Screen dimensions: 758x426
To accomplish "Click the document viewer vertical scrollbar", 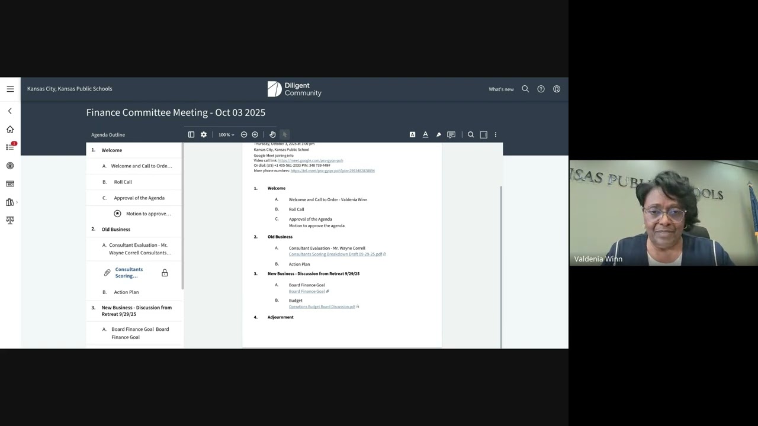I will pos(501,266).
